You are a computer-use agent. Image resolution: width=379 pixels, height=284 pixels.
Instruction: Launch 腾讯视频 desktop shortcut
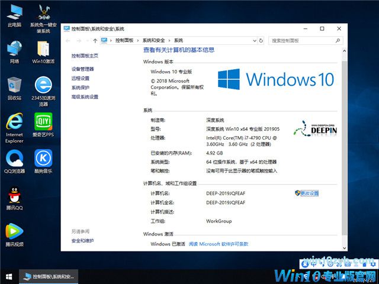coord(14,235)
